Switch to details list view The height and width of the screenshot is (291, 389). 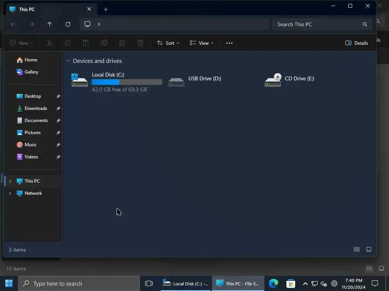[x=357, y=249]
